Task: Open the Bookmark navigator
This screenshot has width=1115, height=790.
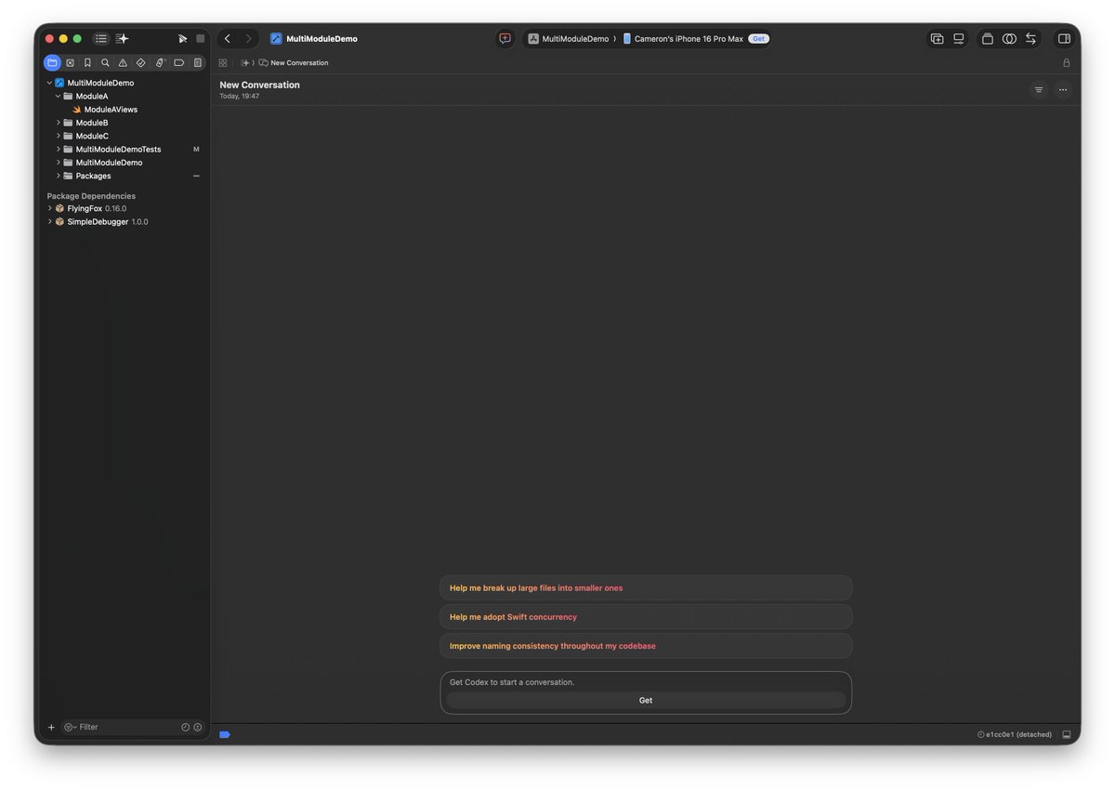Action: tap(87, 62)
